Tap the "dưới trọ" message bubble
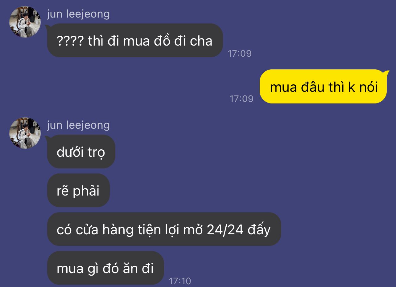Image resolution: width=396 pixels, height=287 pixels. coord(81,152)
